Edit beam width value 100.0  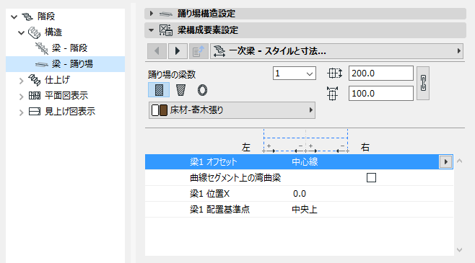380,94
